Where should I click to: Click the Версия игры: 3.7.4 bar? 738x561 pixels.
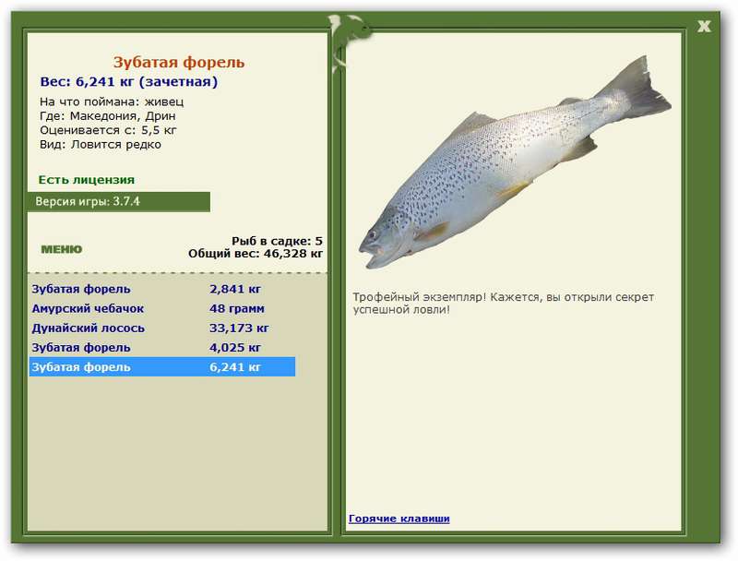[x=119, y=202]
